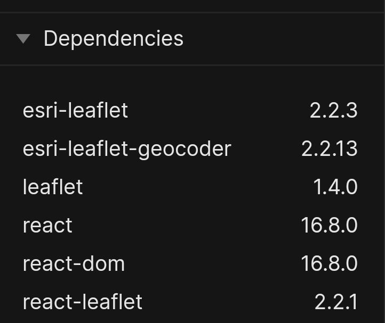This screenshot has width=385, height=323.
Task: Click the Dependencies section header label
Action: (x=114, y=39)
